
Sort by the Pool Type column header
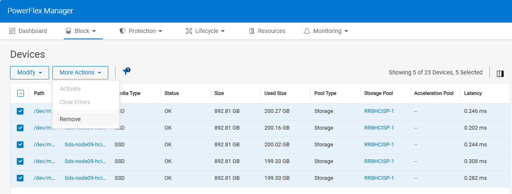[x=325, y=93]
